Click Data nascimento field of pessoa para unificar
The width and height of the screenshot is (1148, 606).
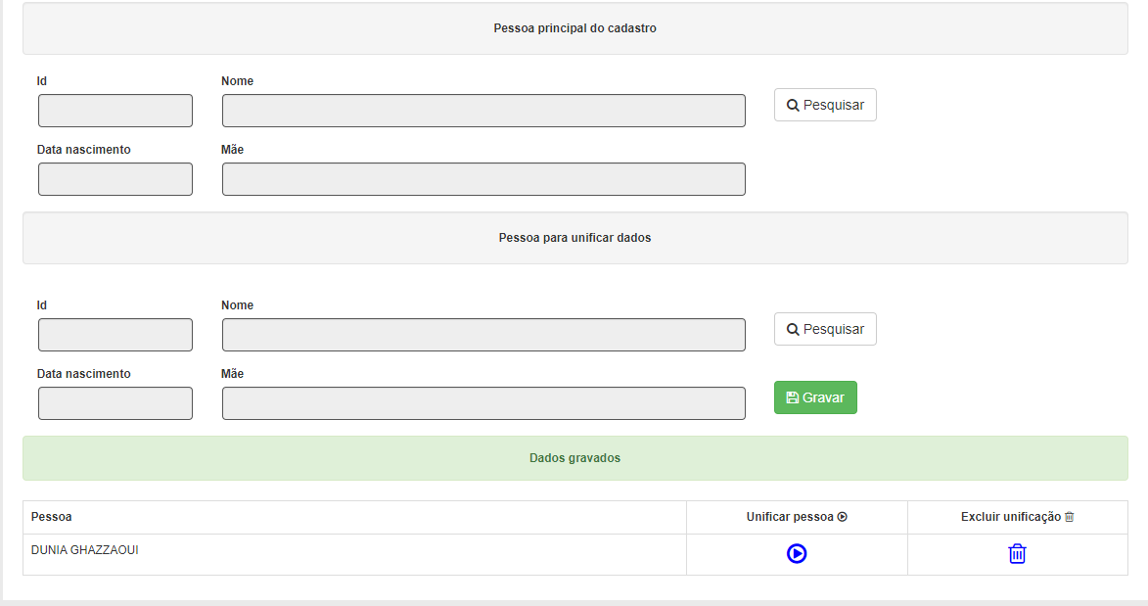click(x=115, y=403)
